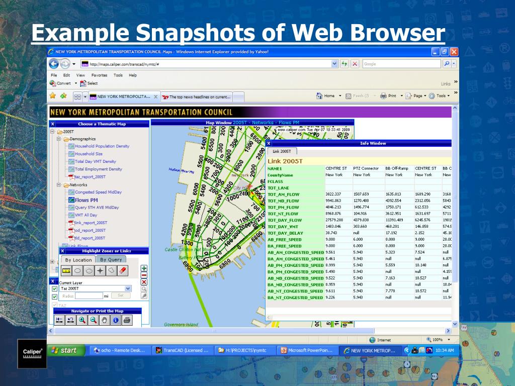Switch to the top news headlines browser tab

tap(197, 97)
